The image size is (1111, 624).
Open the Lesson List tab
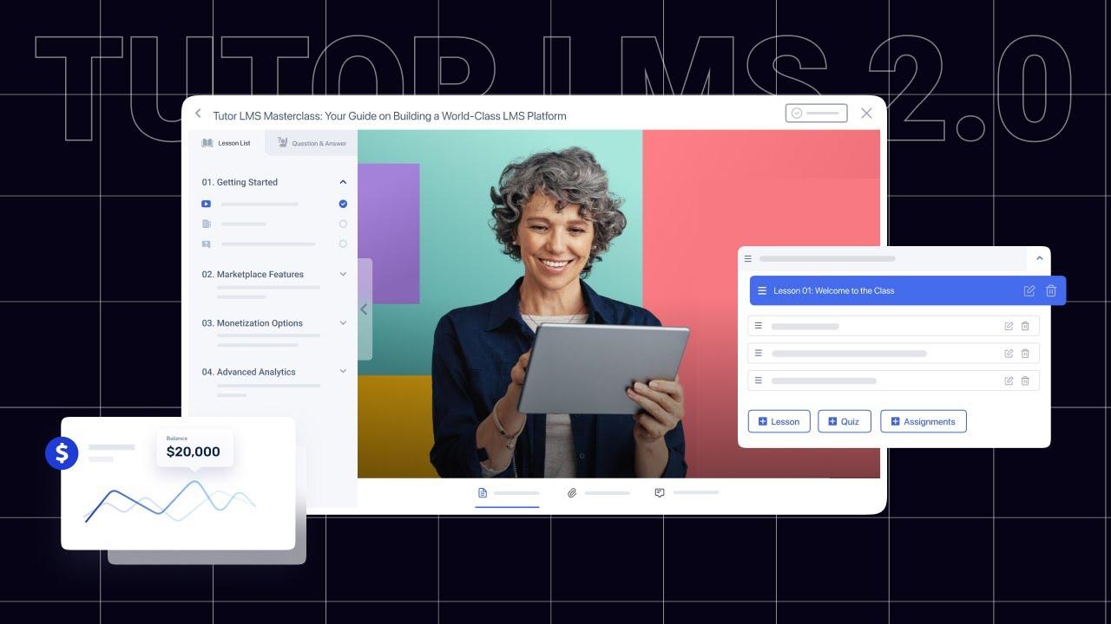click(227, 143)
